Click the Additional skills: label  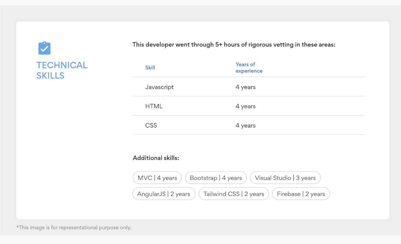(156, 158)
